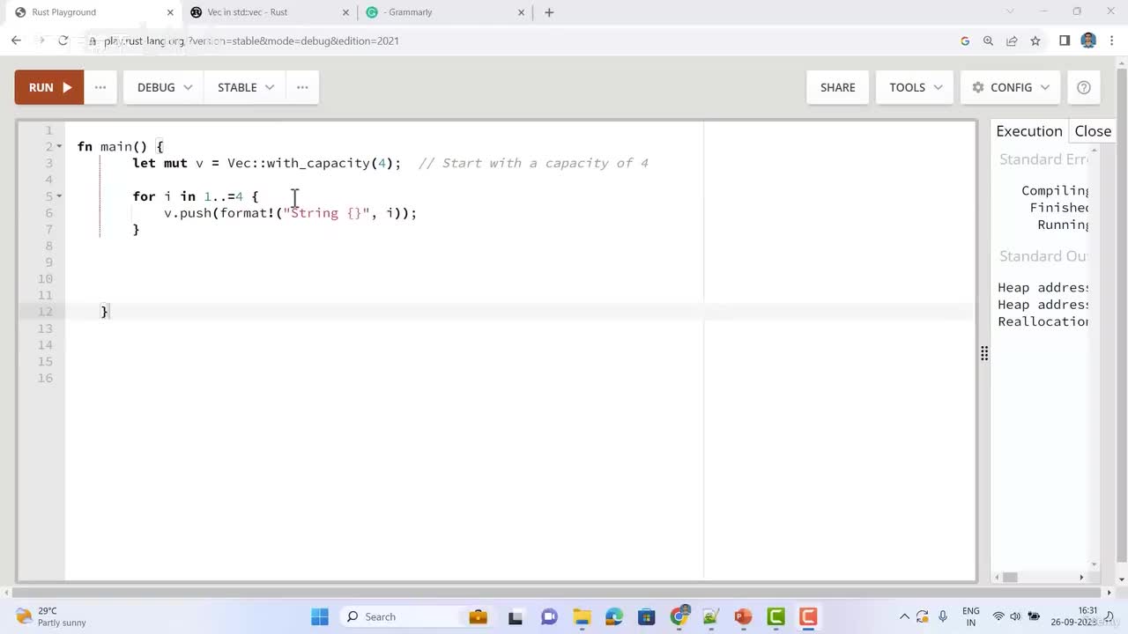Image resolution: width=1128 pixels, height=634 pixels.
Task: Reload the current page
Action: pos(63,41)
